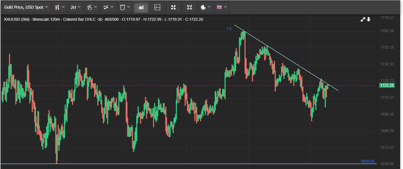This screenshot has width=403, height=169.
Task: Open the UK flag language menu
Action: point(222,7)
